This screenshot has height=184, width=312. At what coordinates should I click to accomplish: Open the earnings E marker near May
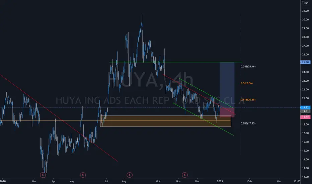tap(83, 175)
